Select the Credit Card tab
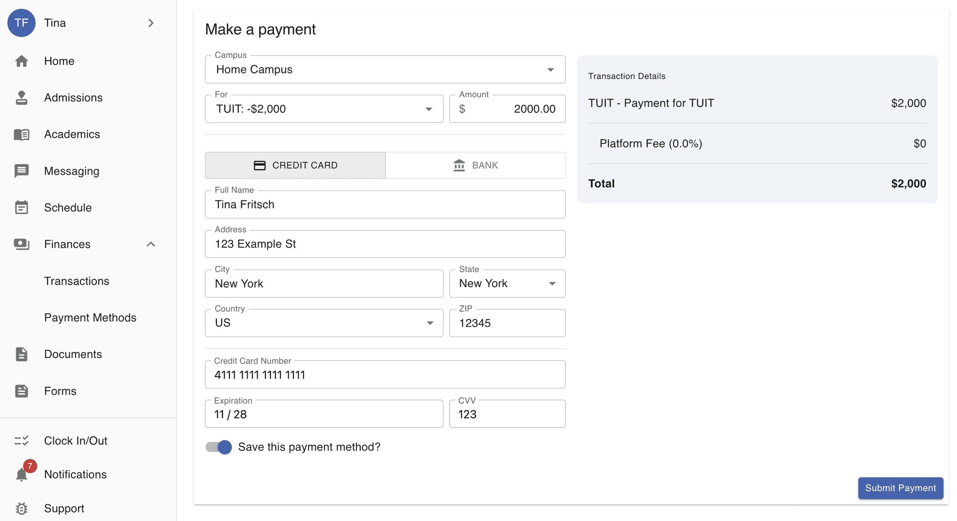The image size is (957, 521). (295, 165)
